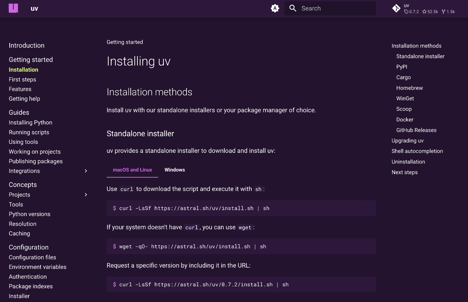Jump to Cargo section

pyautogui.click(x=403, y=77)
